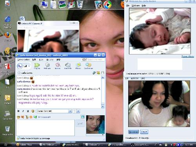Open Adobe Reader desktop icon
196x147 pixels.
pyautogui.click(x=7, y=69)
